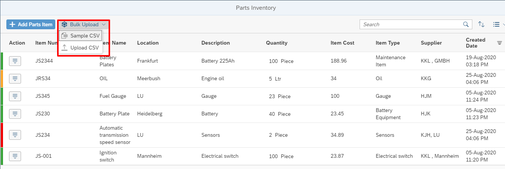This screenshot has height=169, width=505.
Task: Click the Action column header
Action: [x=17, y=43]
